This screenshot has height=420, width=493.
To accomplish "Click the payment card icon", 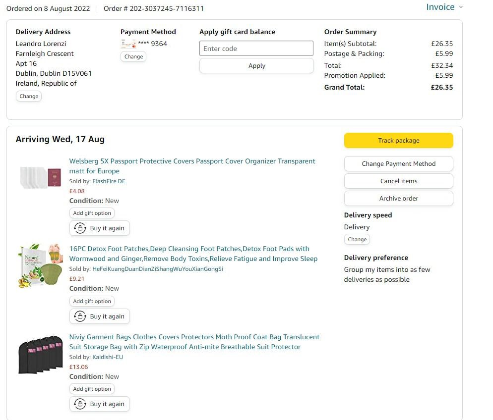I will point(128,44).
